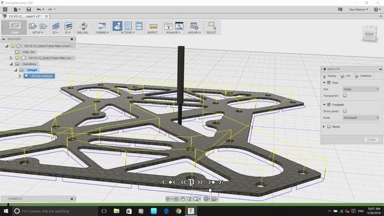Expand the 2D Contour4 operation arrow
This screenshot has height=216, width=384.
tap(20, 76)
